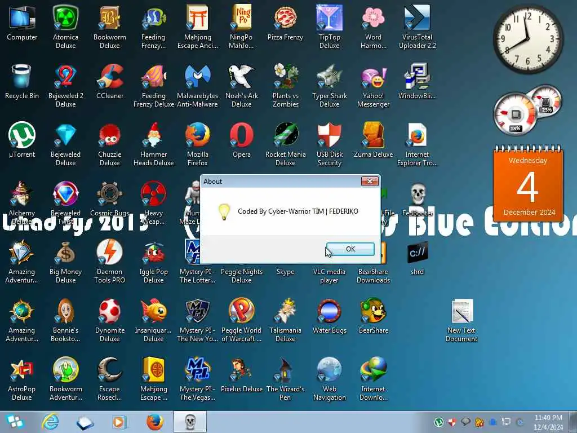The height and width of the screenshot is (433, 577).
Task: Select the Wizard's Pen icon
Action: pyautogui.click(x=285, y=379)
